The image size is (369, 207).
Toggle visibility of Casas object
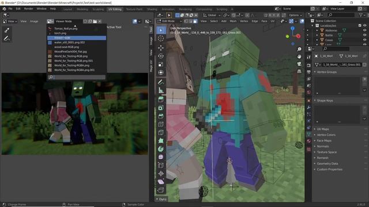[364, 40]
